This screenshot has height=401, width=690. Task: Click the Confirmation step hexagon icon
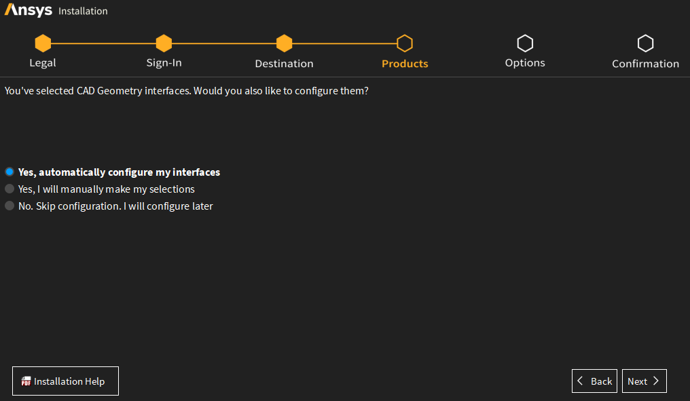(645, 43)
